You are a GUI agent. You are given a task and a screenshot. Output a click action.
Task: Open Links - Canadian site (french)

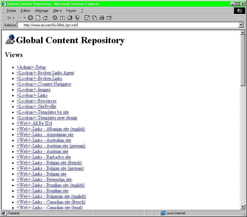pos(51,202)
